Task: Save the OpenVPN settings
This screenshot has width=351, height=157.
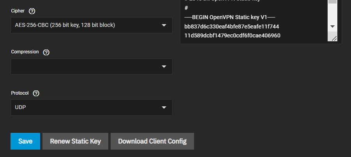Action: (x=25, y=141)
